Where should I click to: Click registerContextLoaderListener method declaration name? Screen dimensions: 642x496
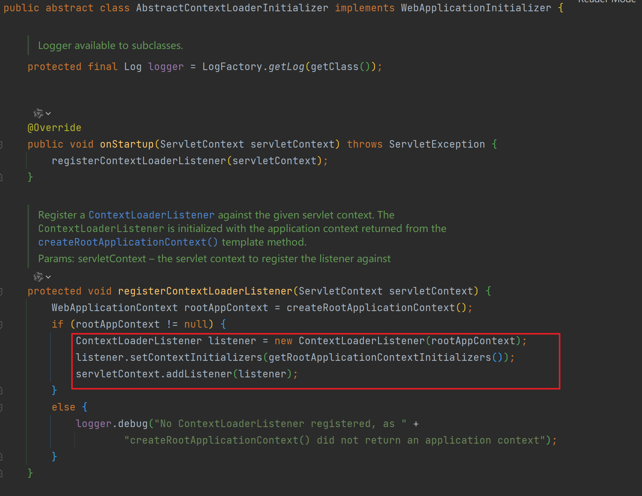click(x=205, y=291)
